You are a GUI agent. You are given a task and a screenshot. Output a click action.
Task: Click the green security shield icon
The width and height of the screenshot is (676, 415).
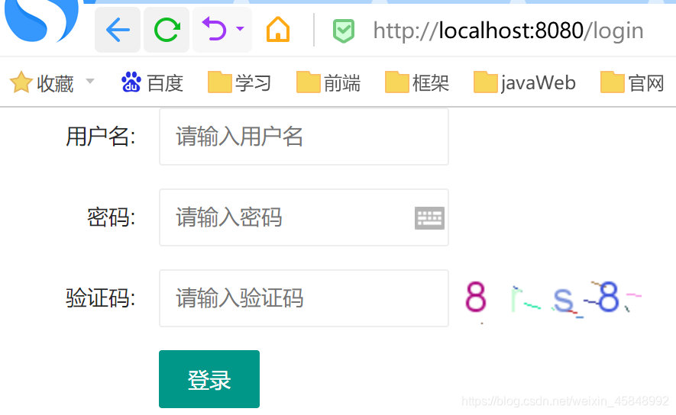[x=344, y=31]
